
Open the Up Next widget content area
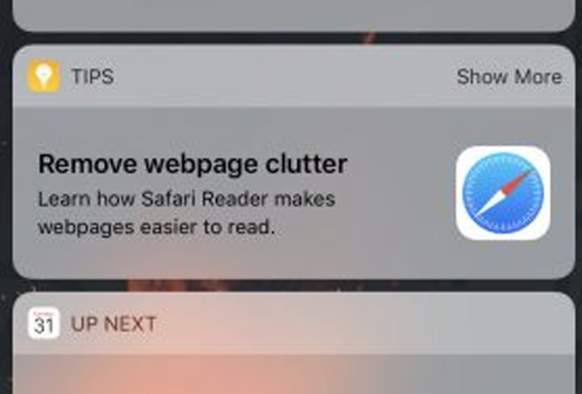[x=294, y=374]
